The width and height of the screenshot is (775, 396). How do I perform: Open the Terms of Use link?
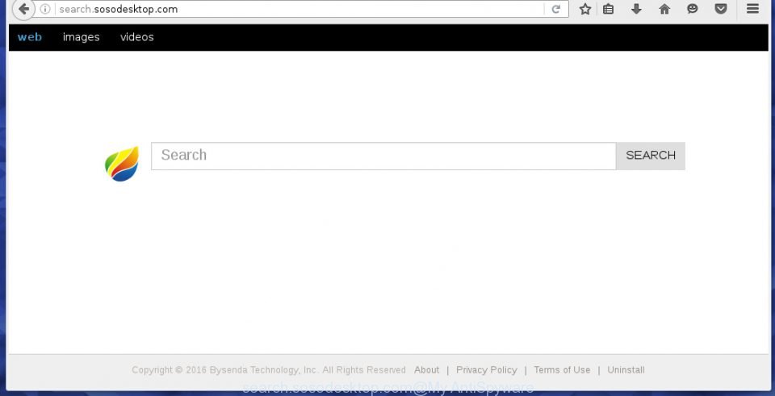[562, 370]
